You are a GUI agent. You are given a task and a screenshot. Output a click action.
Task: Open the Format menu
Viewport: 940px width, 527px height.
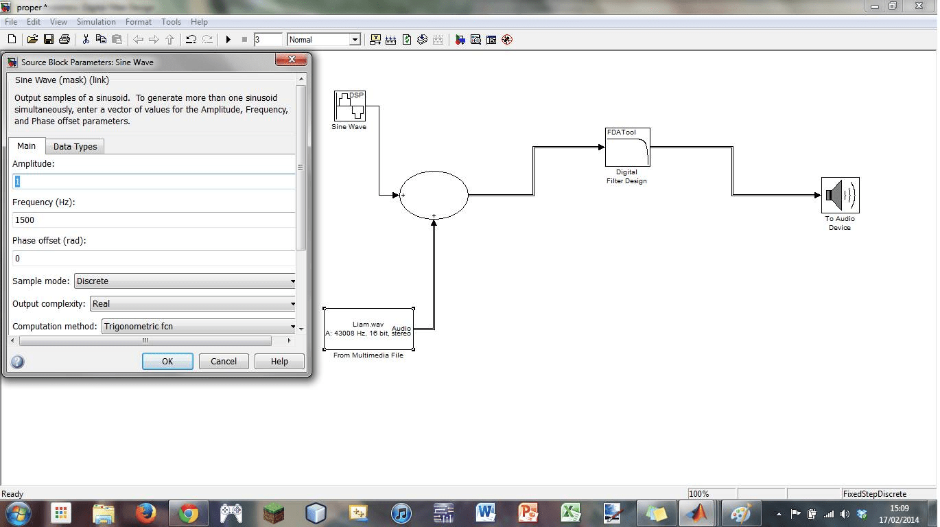coord(139,22)
